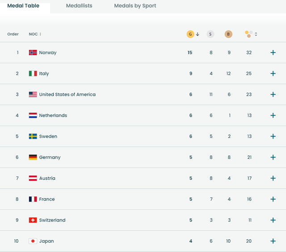
Task: Sort by silver medal column icon
Action: [x=210, y=34]
